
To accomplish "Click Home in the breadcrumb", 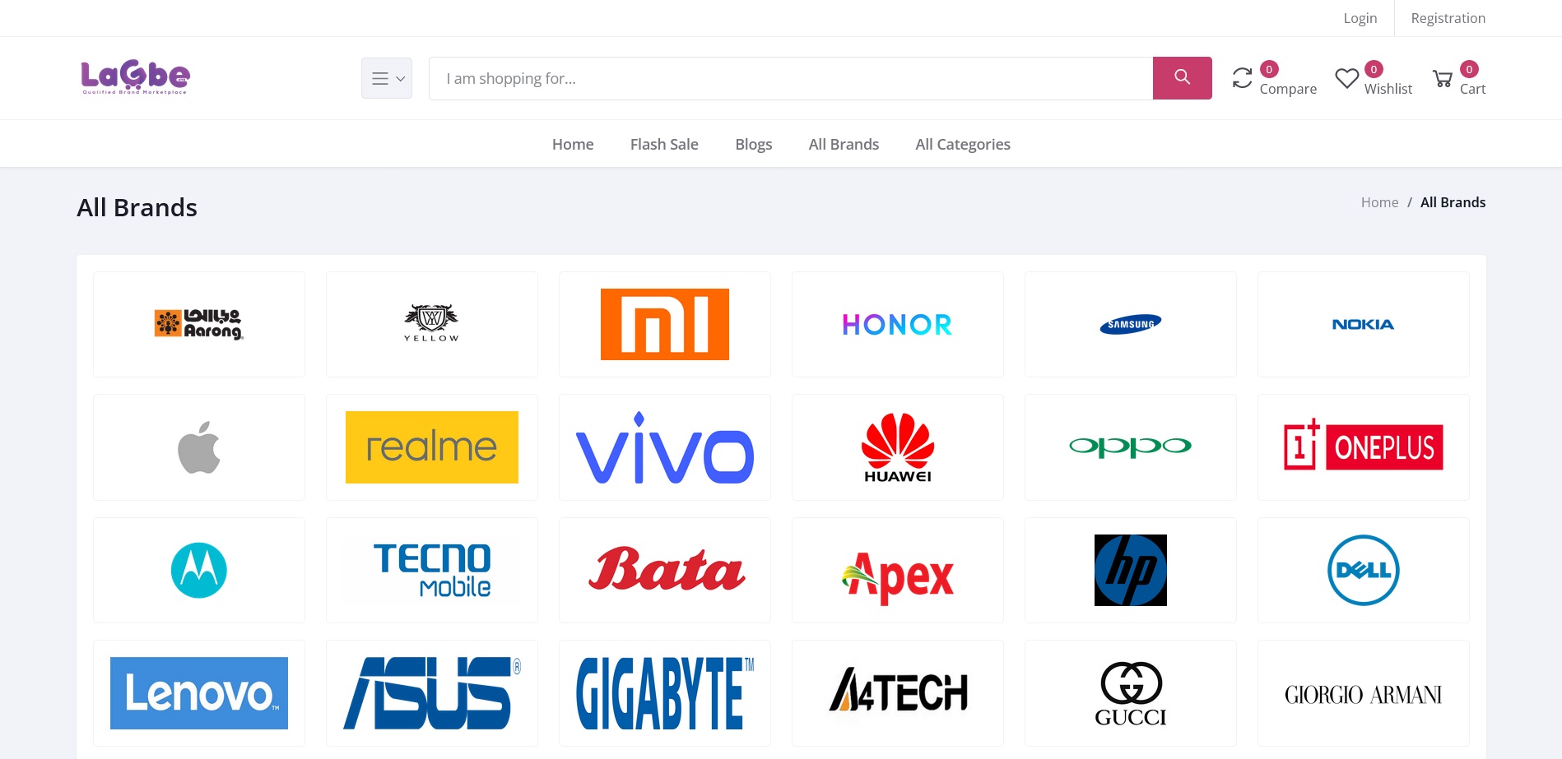I will coord(1379,202).
